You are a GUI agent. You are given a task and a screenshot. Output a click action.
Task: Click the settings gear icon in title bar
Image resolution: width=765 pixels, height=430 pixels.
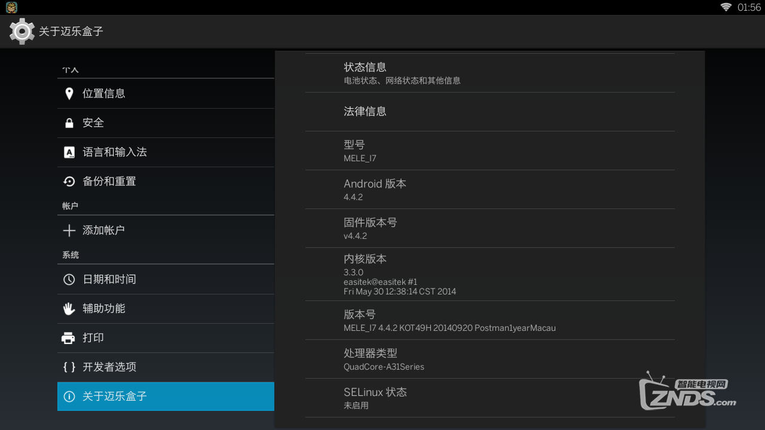click(x=22, y=31)
